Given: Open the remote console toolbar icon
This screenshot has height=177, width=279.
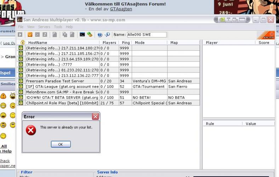Looking at the screenshot, I should (82, 34).
